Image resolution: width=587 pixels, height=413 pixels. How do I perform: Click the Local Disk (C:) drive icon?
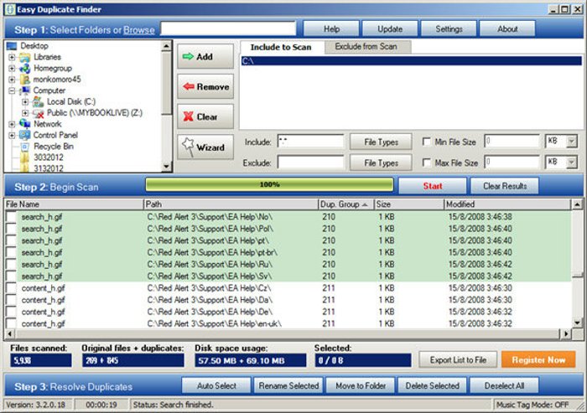pos(38,101)
